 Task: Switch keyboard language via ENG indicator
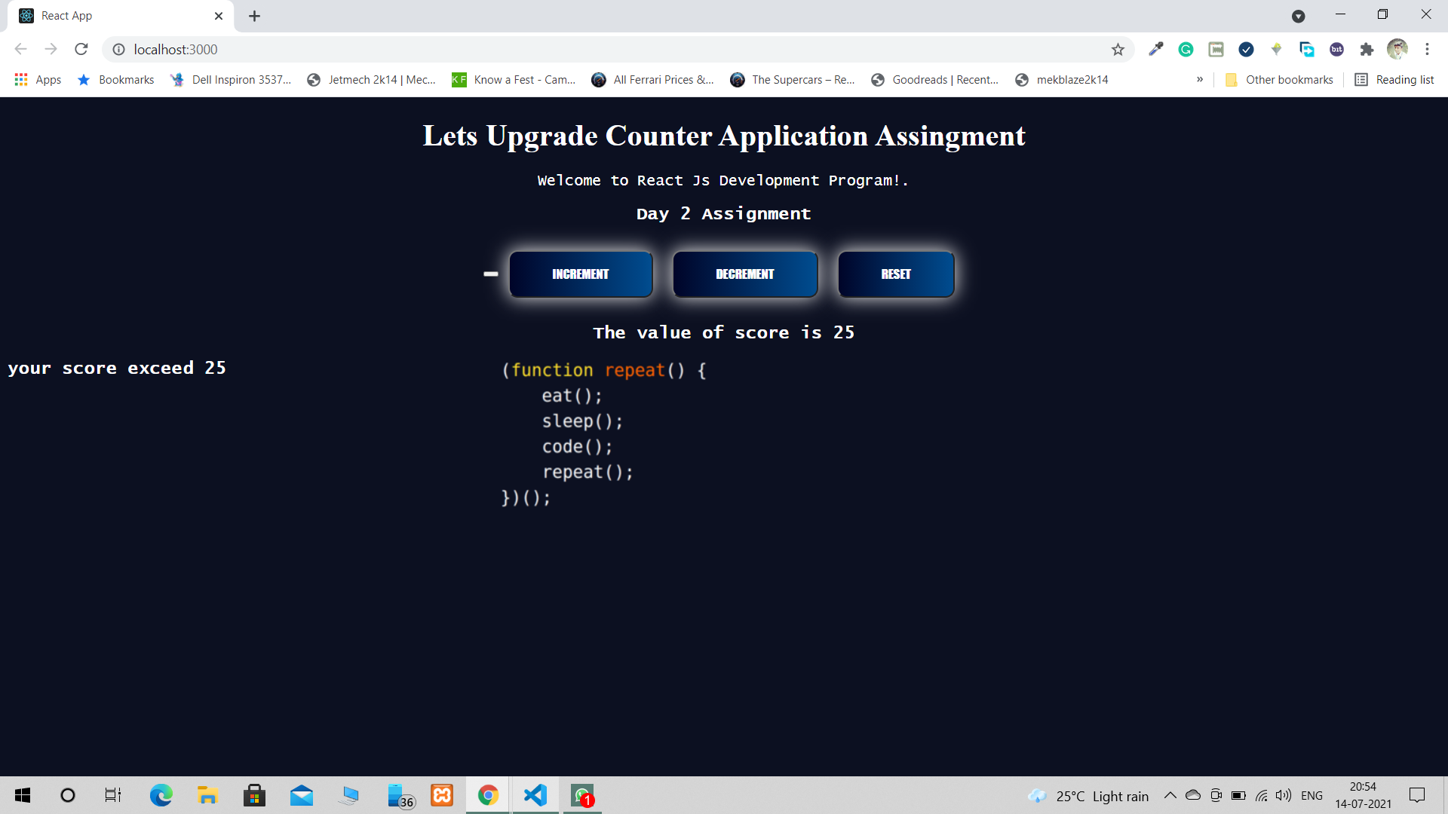1313,795
